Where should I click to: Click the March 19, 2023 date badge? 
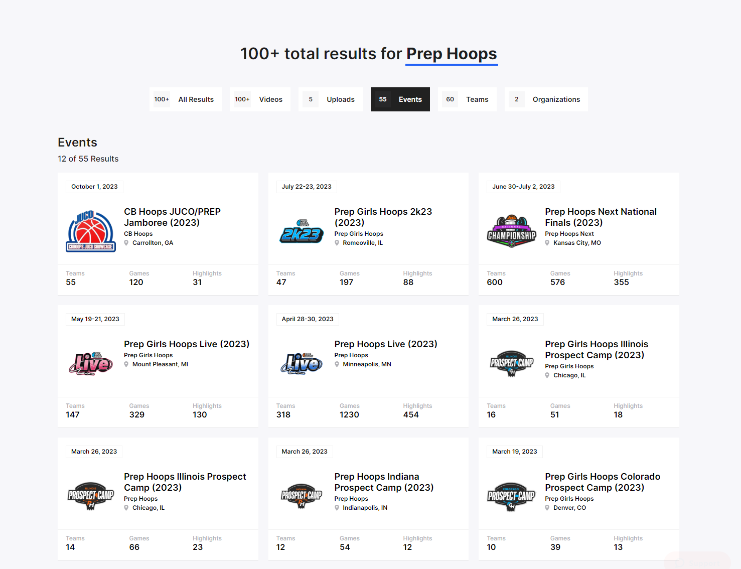click(515, 452)
